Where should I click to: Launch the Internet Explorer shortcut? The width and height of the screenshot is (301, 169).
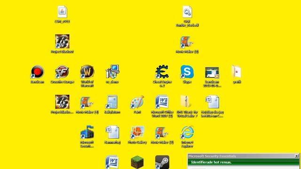[187, 132]
